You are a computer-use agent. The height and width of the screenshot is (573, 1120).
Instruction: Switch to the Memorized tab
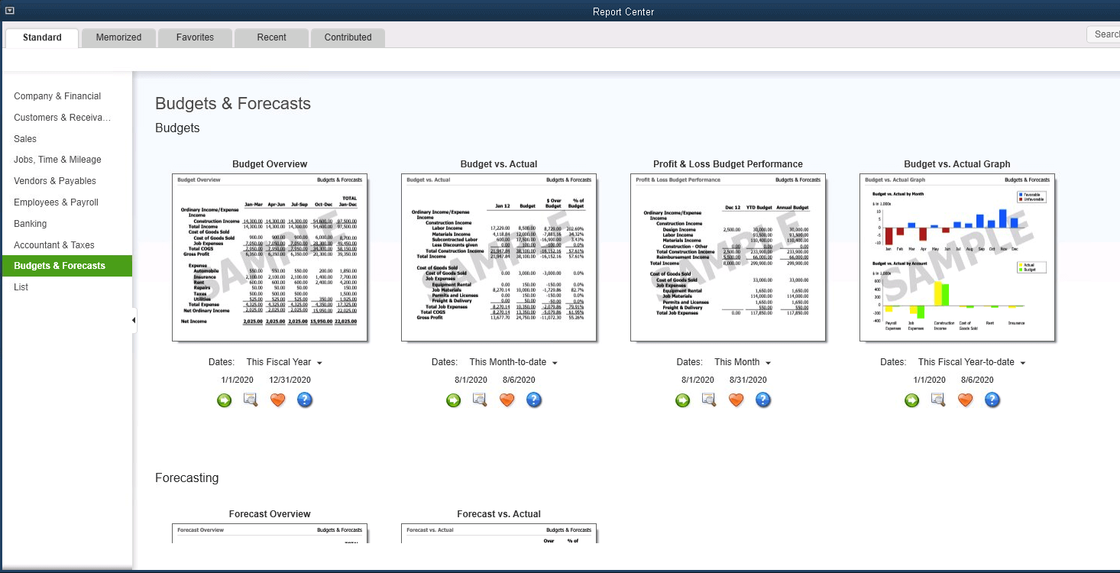tap(118, 37)
